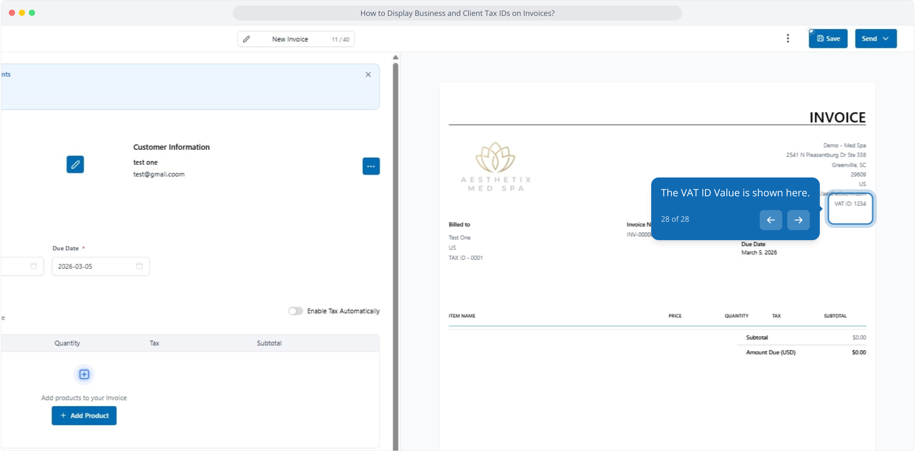Click the New Invoice title field
Viewport: 915px width, 451px height.
tap(290, 39)
